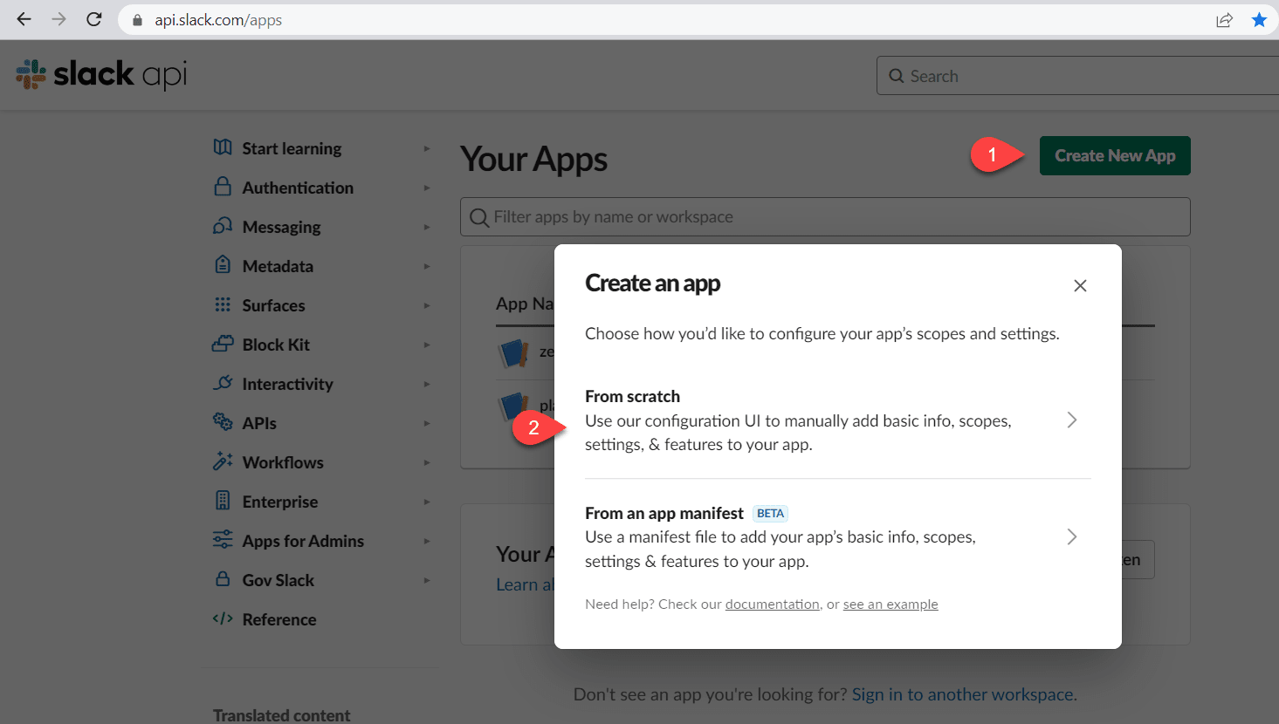The image size is (1279, 724).
Task: Open the documentation link
Action: [772, 604]
